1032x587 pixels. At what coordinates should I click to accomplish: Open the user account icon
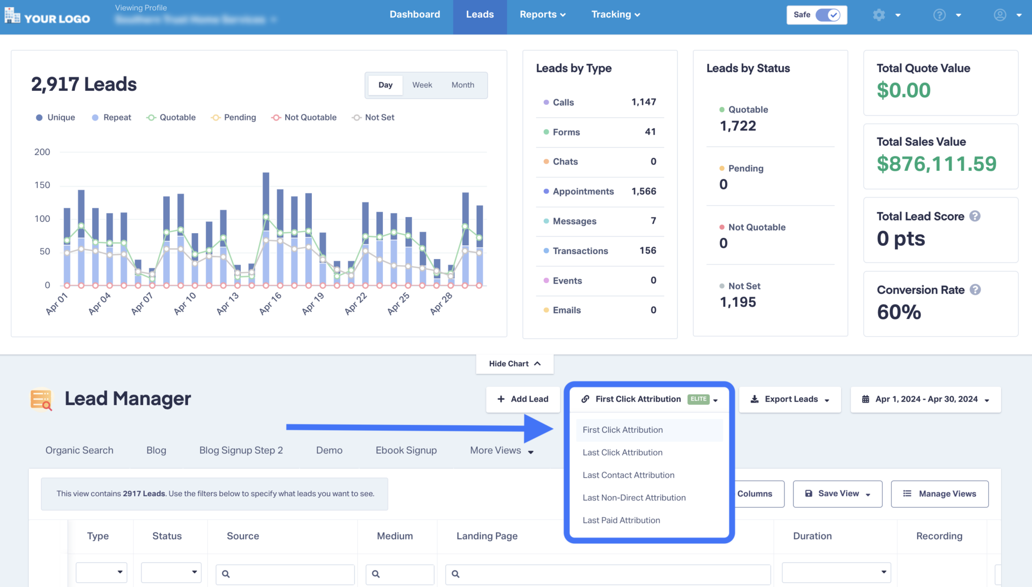(x=999, y=15)
